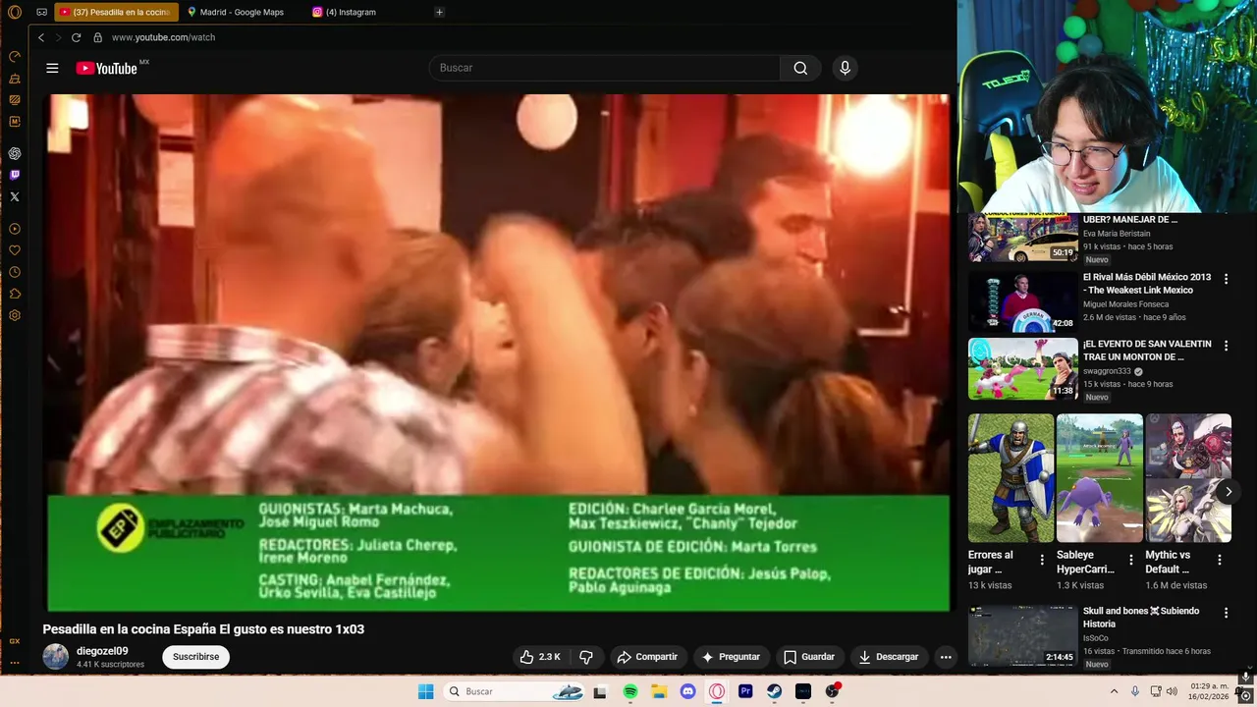1257x707 pixels.
Task: Open history clock icon in sidebar
Action: point(15,272)
